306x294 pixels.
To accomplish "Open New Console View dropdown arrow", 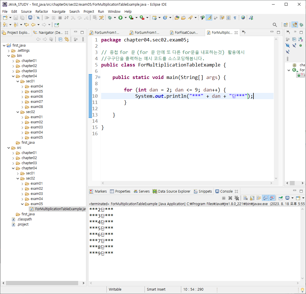I will (303, 198).
